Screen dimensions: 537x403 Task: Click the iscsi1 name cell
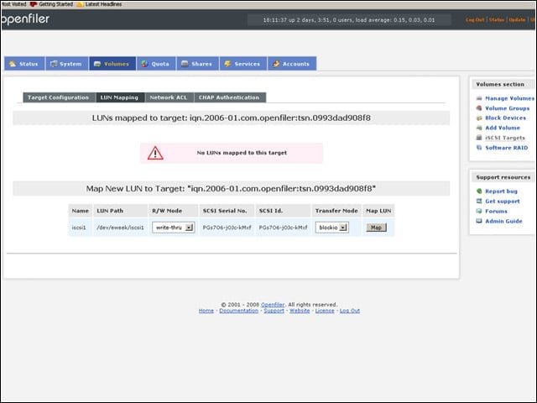click(x=79, y=228)
